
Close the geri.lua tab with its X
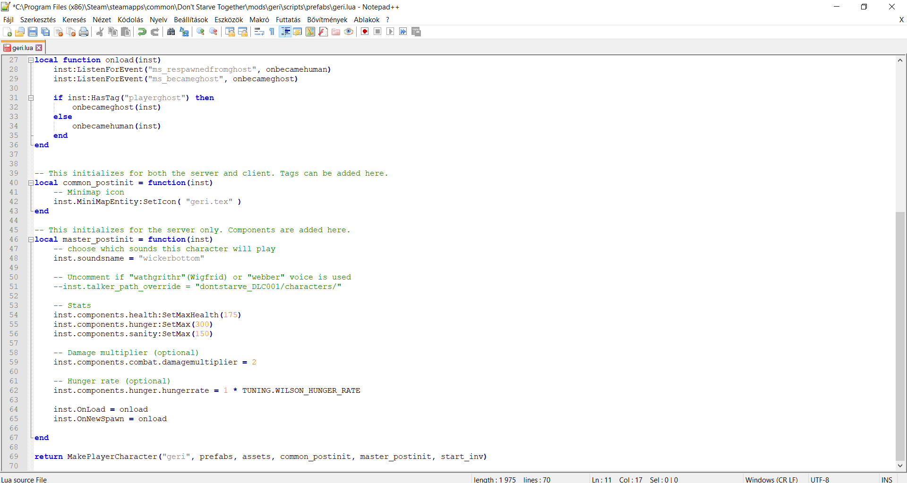click(x=39, y=48)
